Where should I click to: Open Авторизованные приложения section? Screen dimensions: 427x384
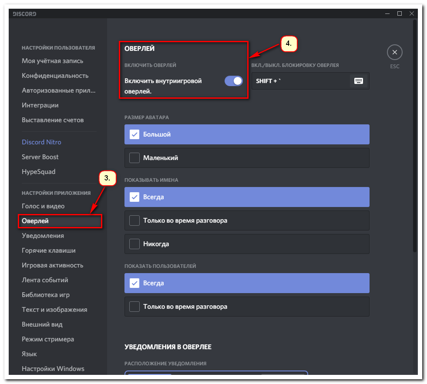point(59,90)
